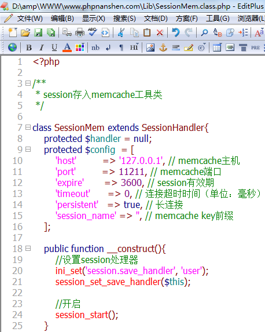
Task: Apply italic HTML tag
Action: (x=42, y=48)
